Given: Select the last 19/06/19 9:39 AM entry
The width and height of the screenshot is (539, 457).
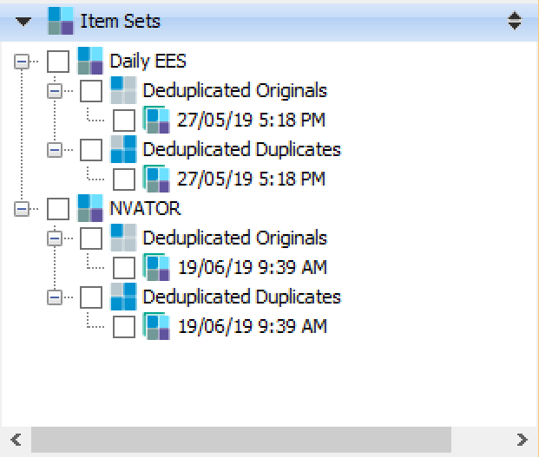Looking at the screenshot, I should (x=253, y=326).
